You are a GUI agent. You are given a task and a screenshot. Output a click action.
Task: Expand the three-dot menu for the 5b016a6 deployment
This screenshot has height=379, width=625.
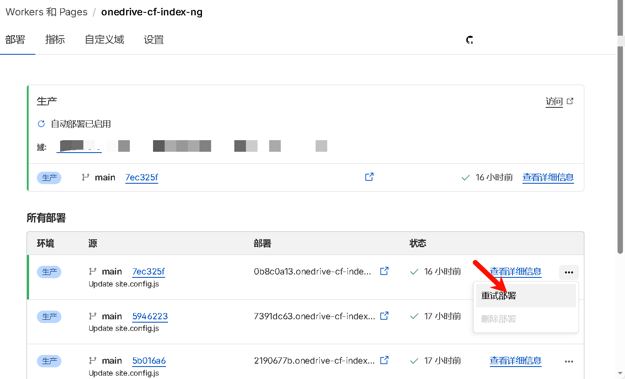tap(569, 362)
